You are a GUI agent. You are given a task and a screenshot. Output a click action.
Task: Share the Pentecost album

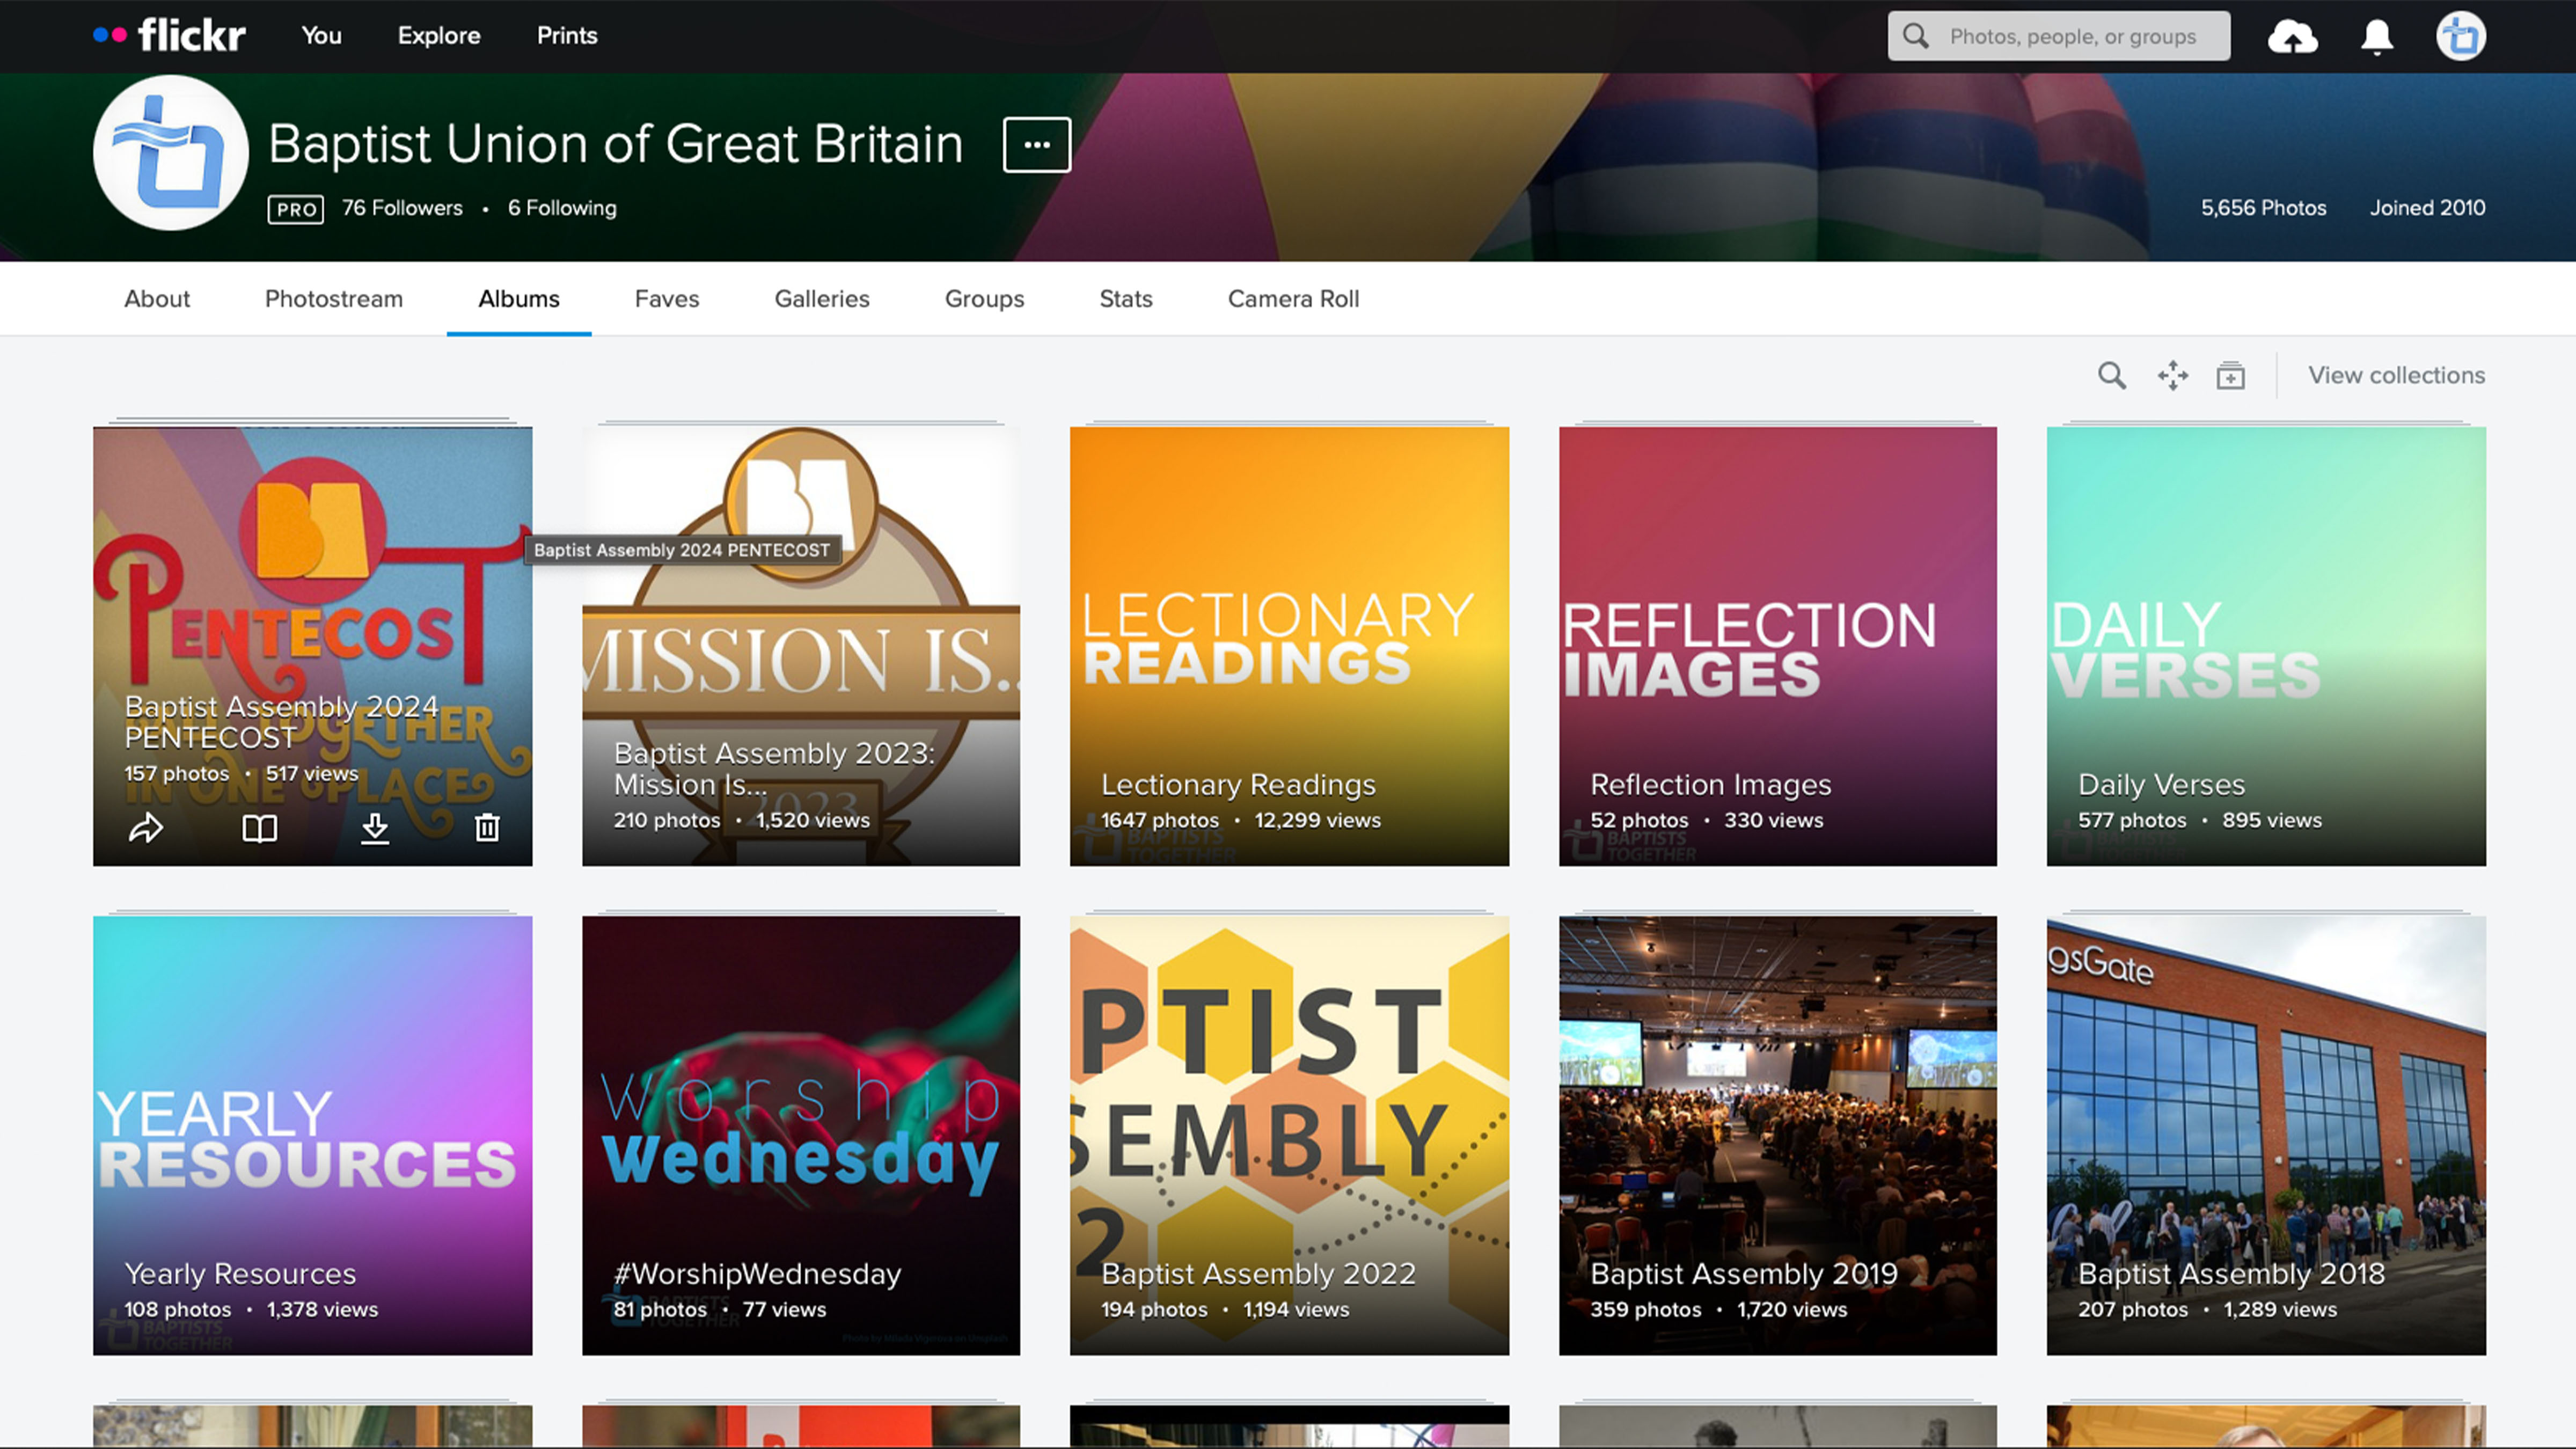146,828
